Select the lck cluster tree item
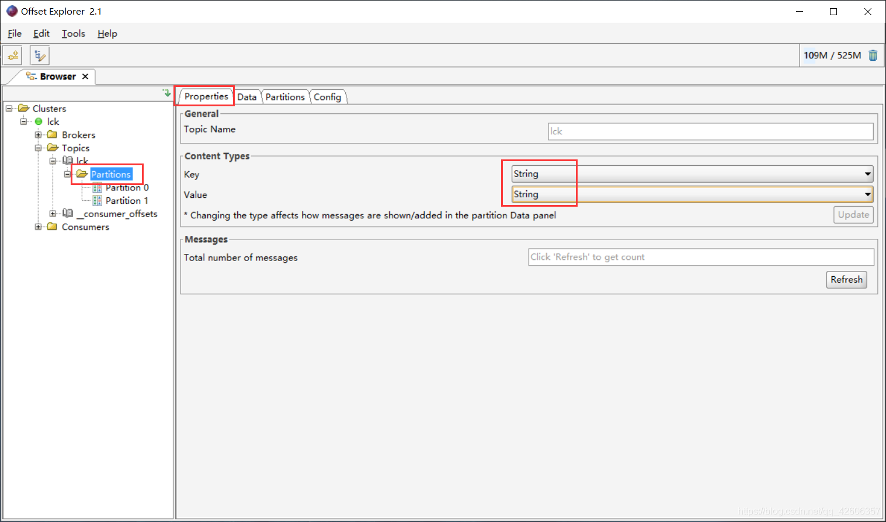The height and width of the screenshot is (522, 886). pyautogui.click(x=53, y=121)
